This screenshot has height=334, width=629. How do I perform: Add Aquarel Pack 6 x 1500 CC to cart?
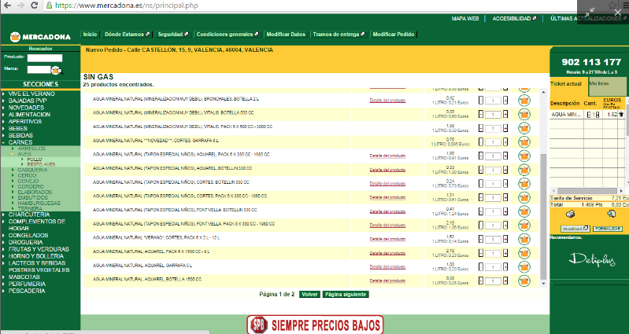524,253
